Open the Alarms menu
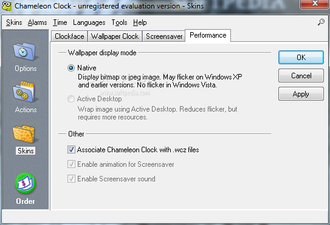This screenshot has width=330, height=225. pyautogui.click(x=37, y=22)
